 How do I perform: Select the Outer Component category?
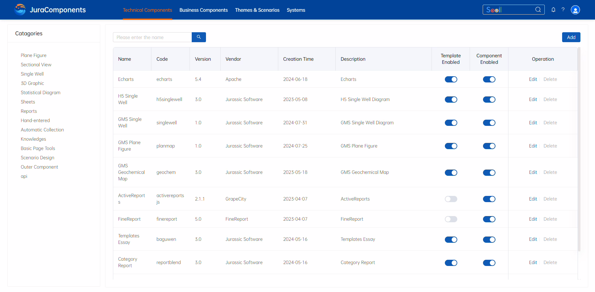tap(39, 167)
